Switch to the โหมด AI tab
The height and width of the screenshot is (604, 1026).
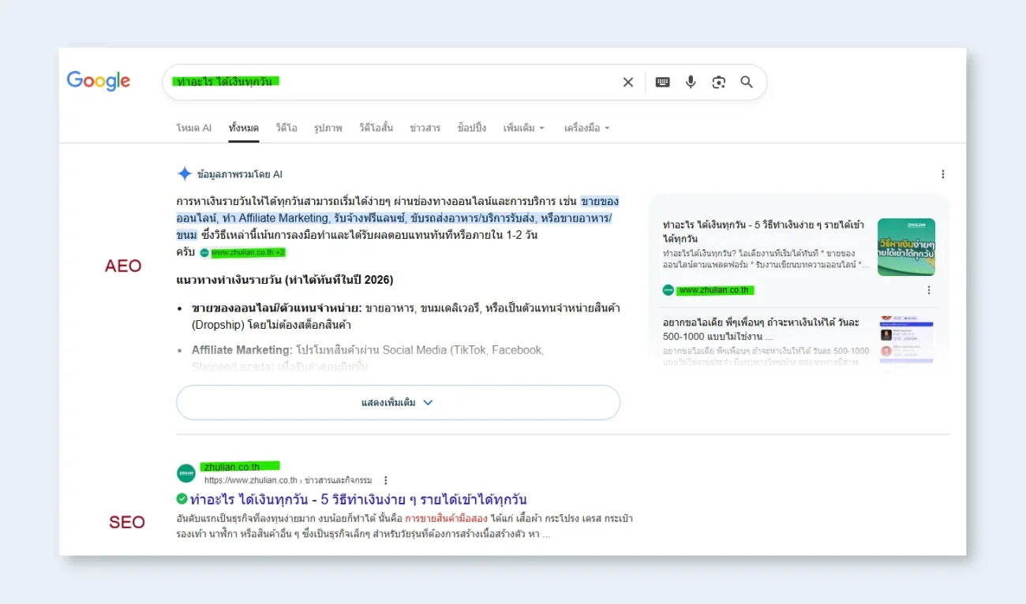(194, 128)
